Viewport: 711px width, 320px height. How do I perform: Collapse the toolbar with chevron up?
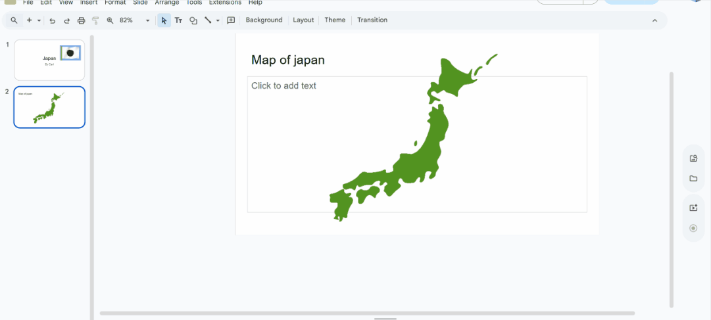(x=654, y=20)
